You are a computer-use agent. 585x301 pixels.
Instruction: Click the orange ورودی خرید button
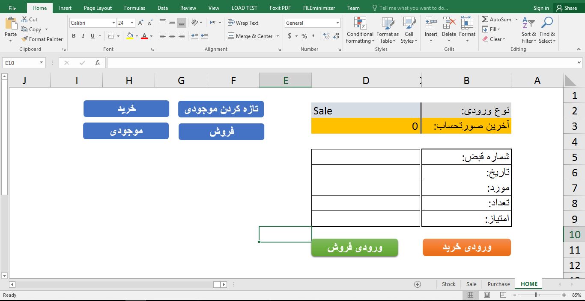[x=467, y=247]
